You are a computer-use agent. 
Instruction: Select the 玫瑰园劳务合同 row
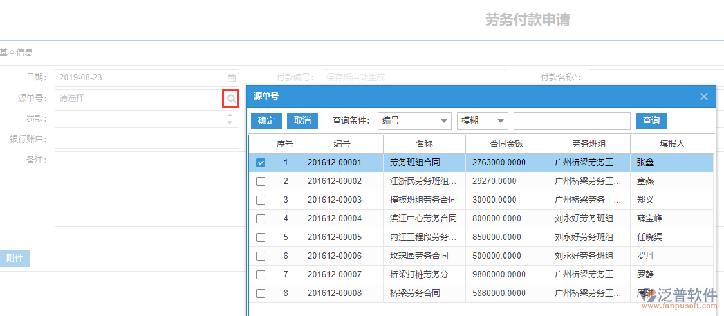[423, 256]
